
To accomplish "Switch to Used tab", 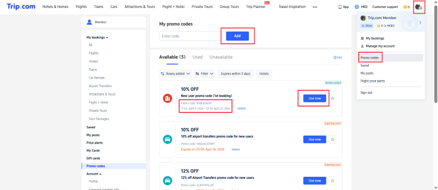I will point(197,57).
